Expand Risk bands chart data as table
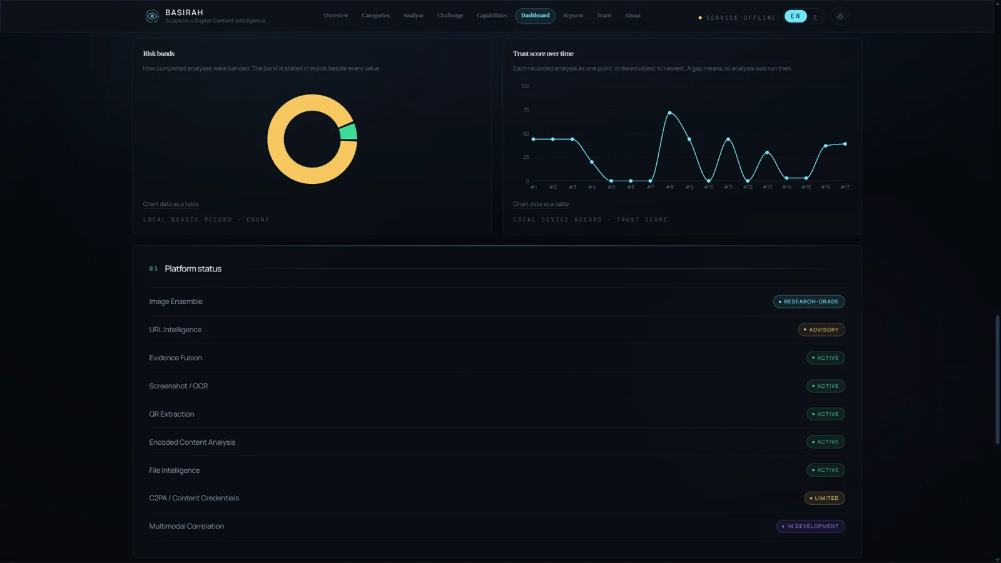This screenshot has height=563, width=1001. 171,204
